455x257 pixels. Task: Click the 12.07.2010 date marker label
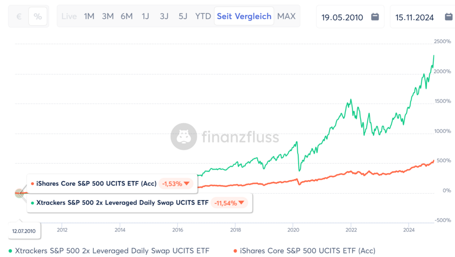[x=25, y=231]
